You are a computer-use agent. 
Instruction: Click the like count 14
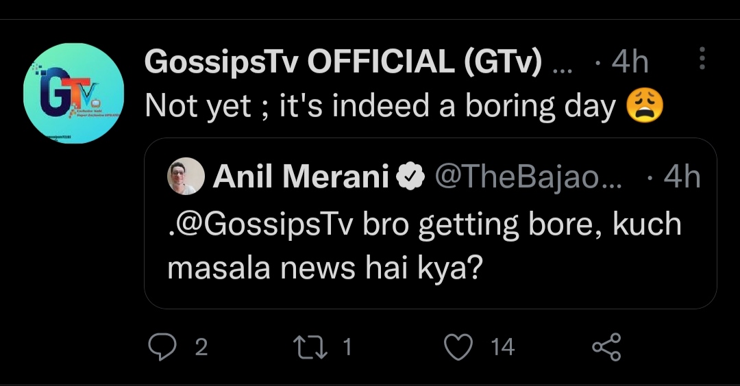pos(502,348)
